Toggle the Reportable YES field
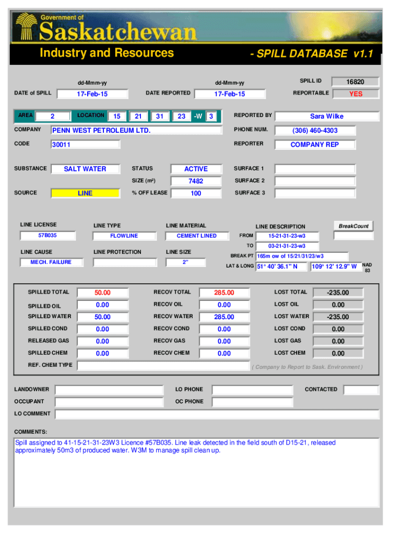 355,94
